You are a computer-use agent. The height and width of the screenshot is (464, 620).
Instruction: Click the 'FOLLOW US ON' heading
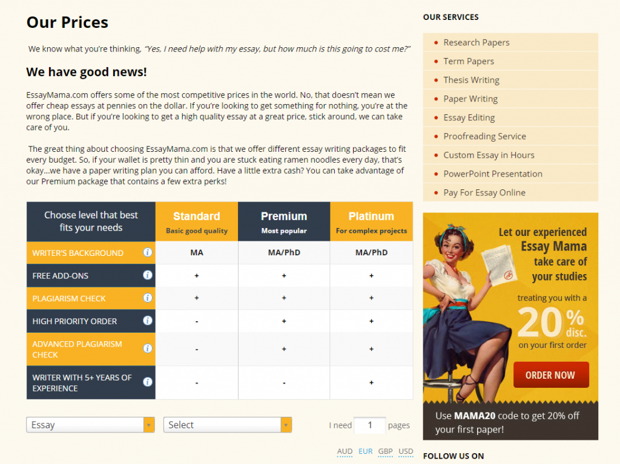pyautogui.click(x=453, y=456)
